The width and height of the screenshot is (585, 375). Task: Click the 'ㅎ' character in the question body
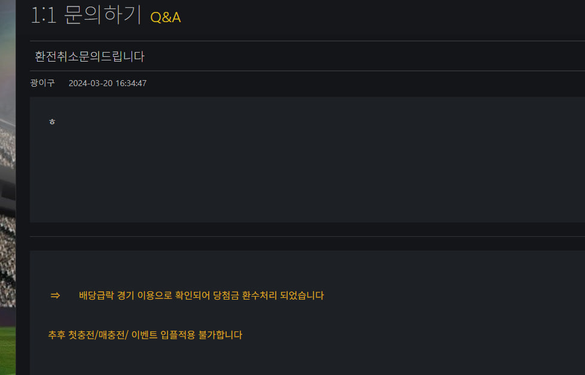pyautogui.click(x=52, y=122)
